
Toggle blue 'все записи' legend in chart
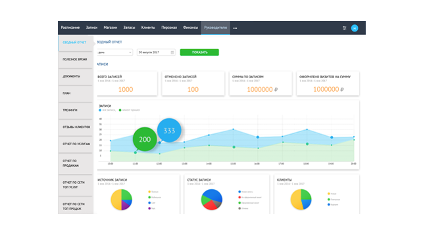[107, 110]
